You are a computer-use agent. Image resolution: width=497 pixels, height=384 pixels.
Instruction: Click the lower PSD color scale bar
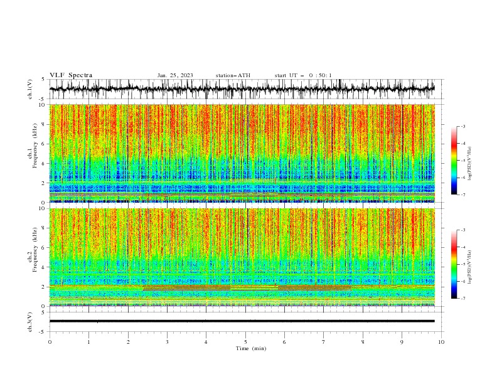point(454,264)
